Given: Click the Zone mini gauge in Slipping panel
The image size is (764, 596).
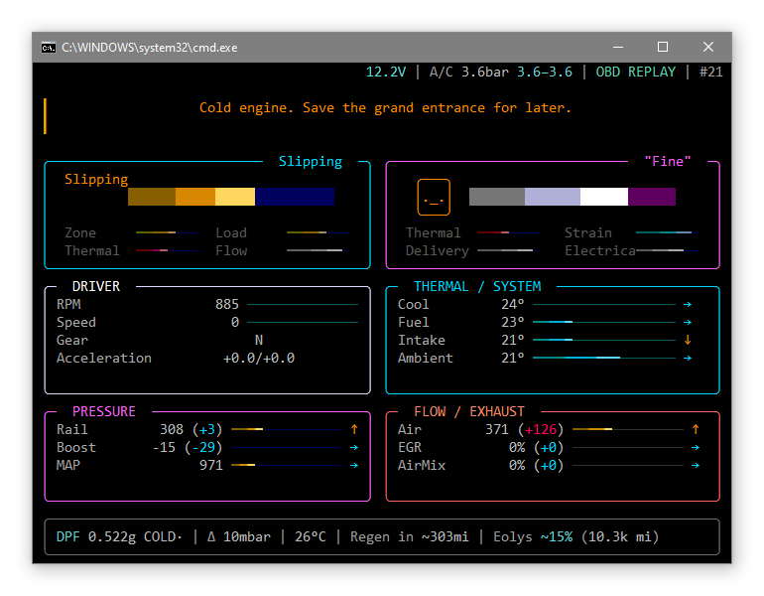Looking at the screenshot, I should coord(168,232).
